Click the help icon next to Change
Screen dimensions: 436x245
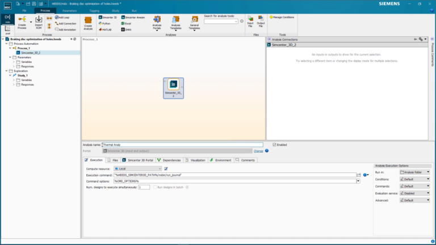[x=267, y=150]
